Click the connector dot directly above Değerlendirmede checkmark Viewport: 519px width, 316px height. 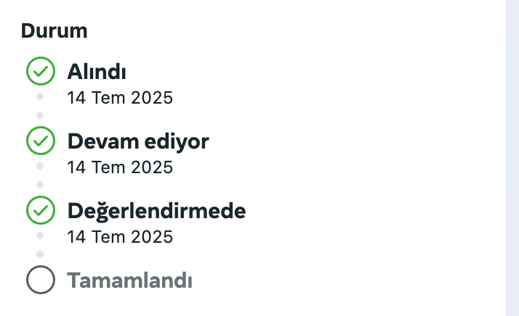[40, 185]
